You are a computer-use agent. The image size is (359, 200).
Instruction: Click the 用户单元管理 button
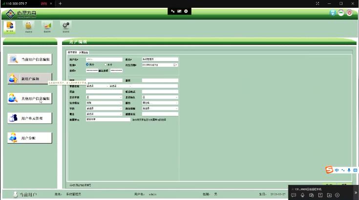(29, 118)
